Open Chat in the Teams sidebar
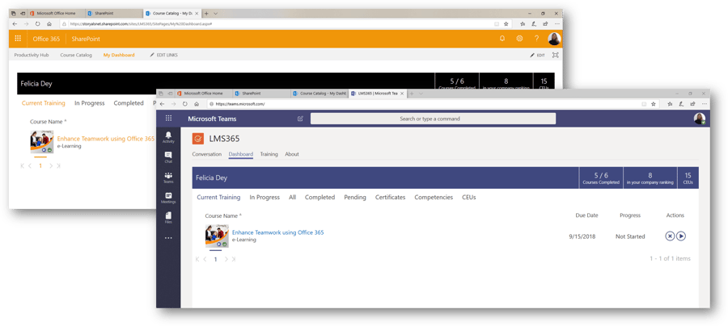 pos(168,157)
